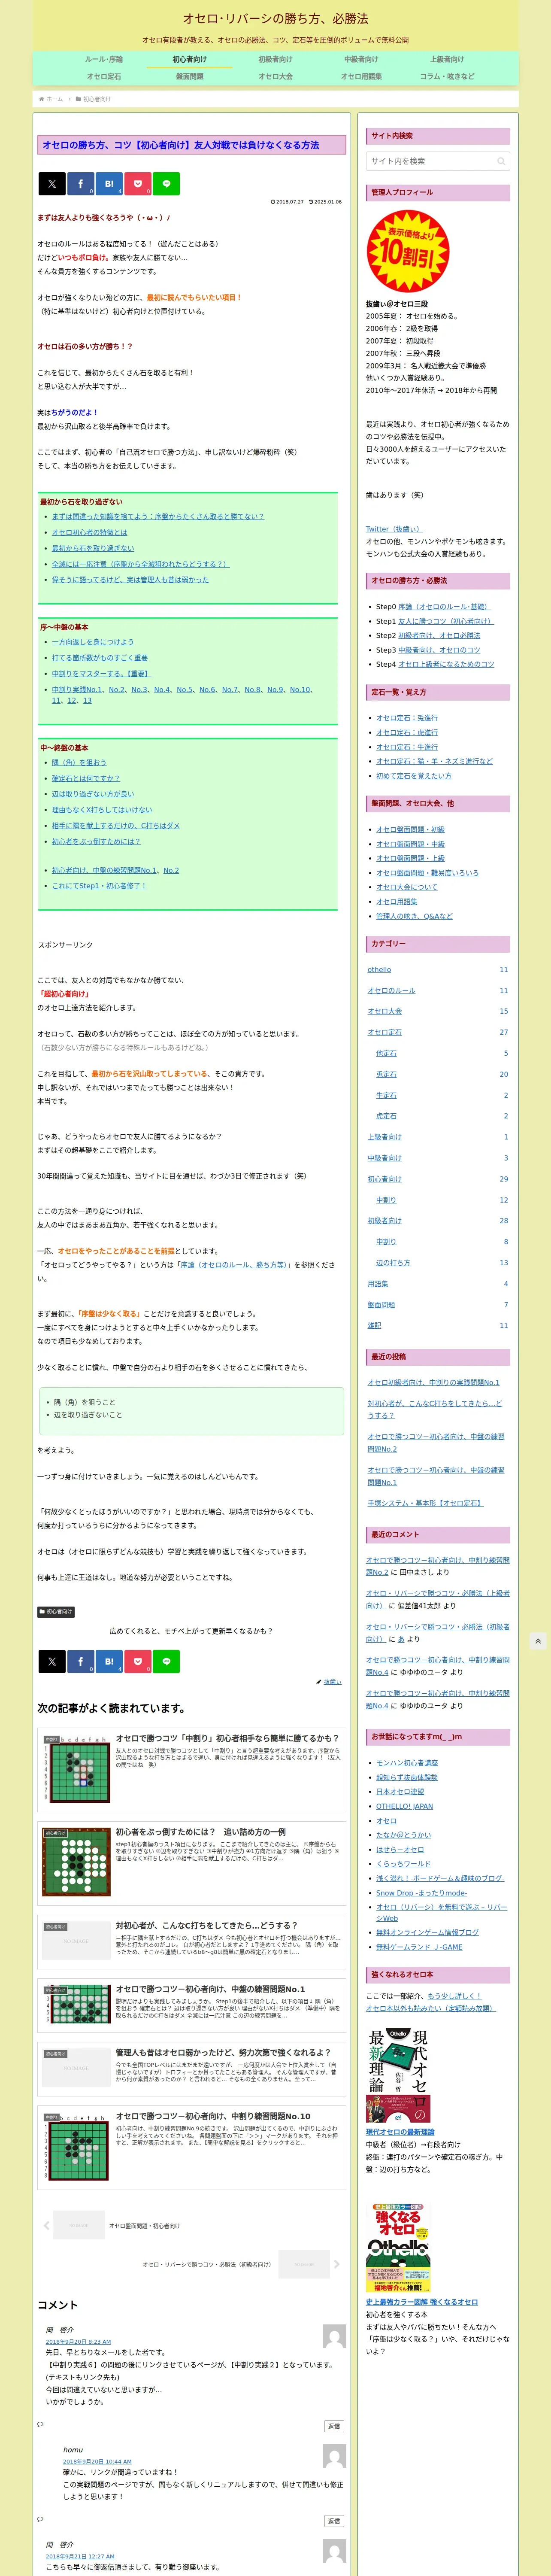The width and height of the screenshot is (551, 2576).
Task: Open the link 一方向返しを身につけよう
Action: [x=93, y=642]
